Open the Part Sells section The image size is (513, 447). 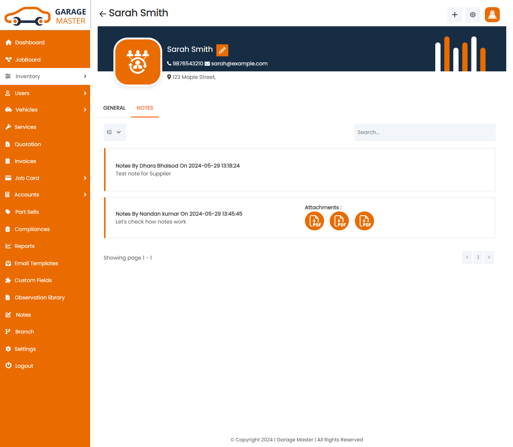pyautogui.click(x=27, y=211)
